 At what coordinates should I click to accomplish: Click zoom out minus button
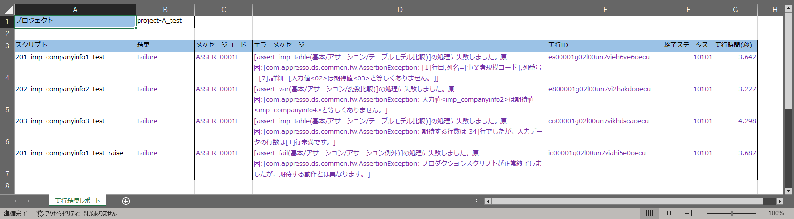(x=703, y=213)
